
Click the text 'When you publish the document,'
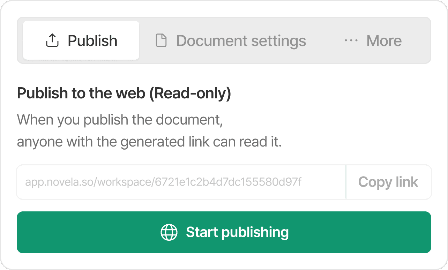point(120,120)
